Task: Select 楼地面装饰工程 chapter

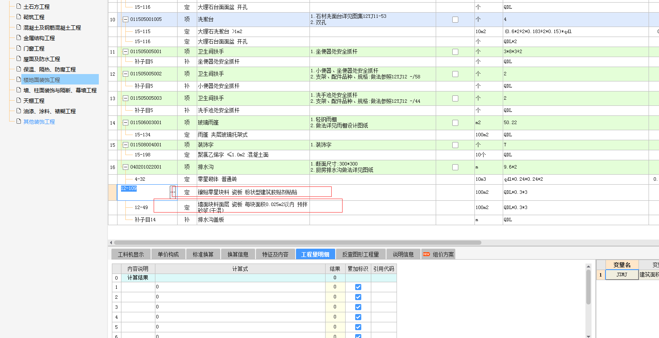Action: tap(41, 80)
